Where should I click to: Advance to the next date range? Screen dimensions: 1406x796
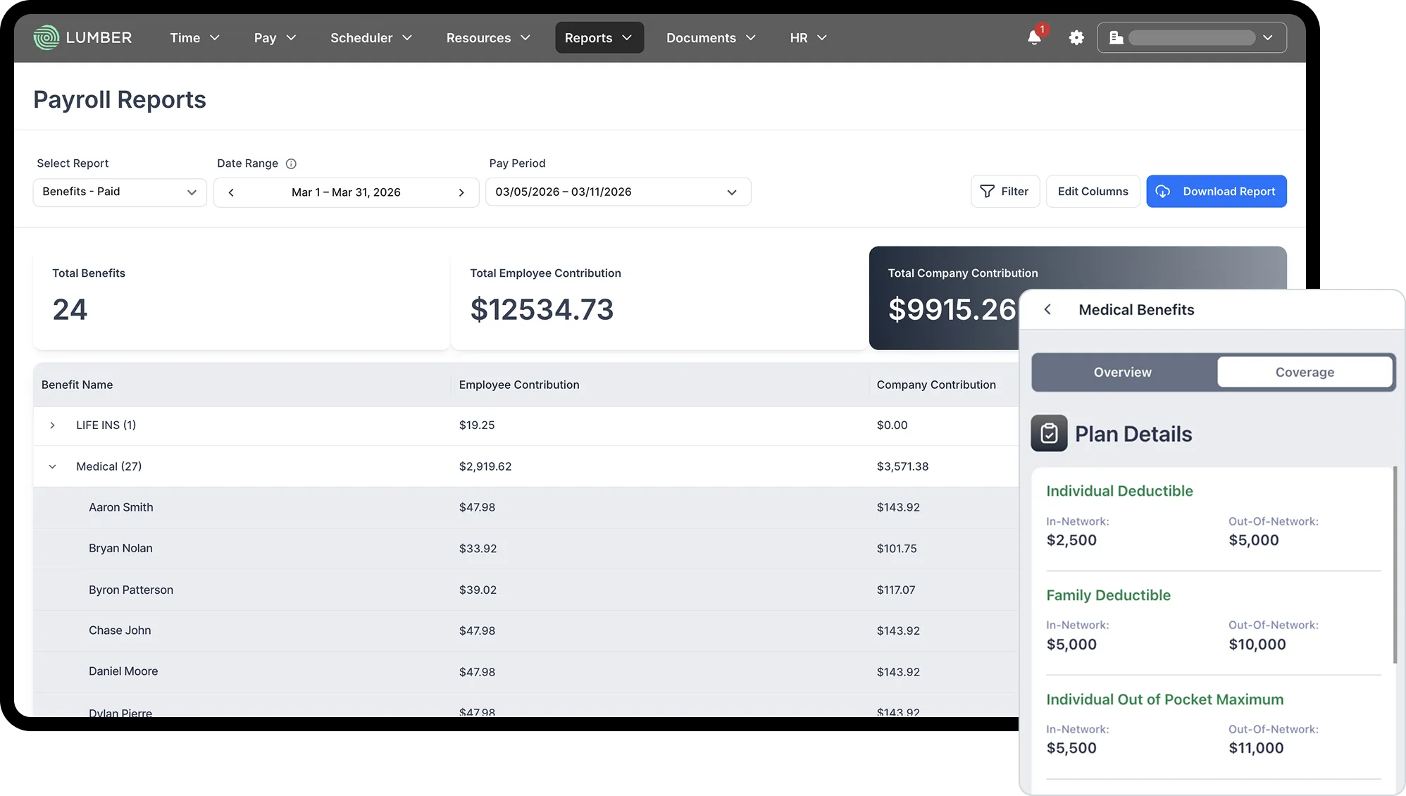tap(461, 192)
